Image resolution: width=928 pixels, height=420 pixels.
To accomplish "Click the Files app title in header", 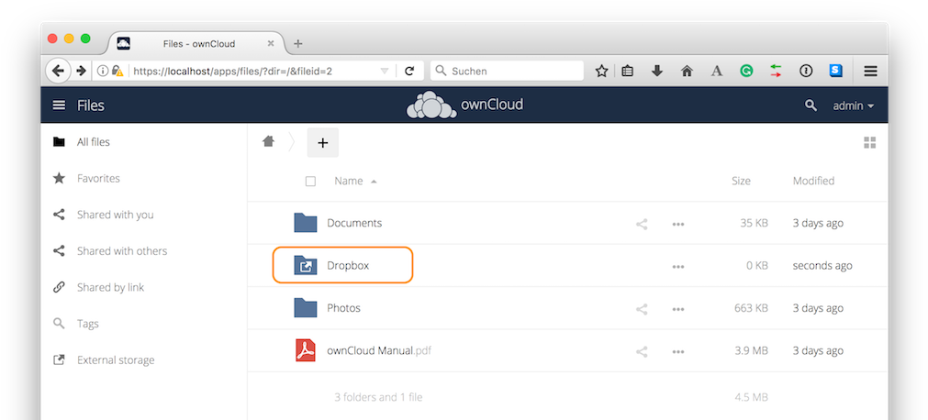I will (91, 105).
